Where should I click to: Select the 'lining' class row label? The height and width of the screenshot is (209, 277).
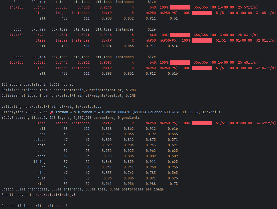click(x=40, y=162)
